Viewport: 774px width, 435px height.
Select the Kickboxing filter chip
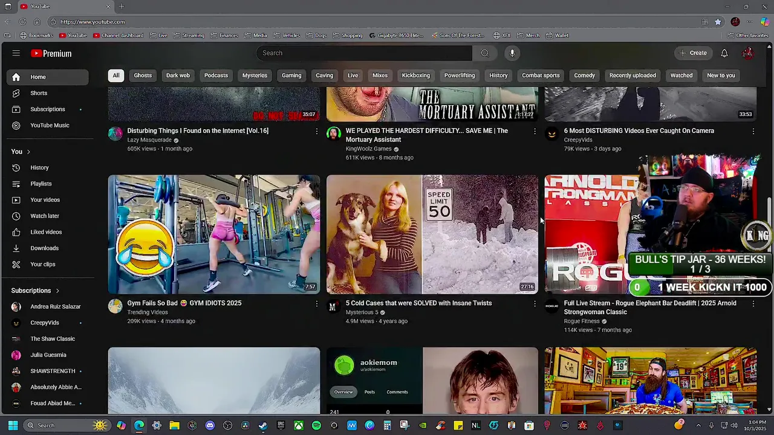416,76
